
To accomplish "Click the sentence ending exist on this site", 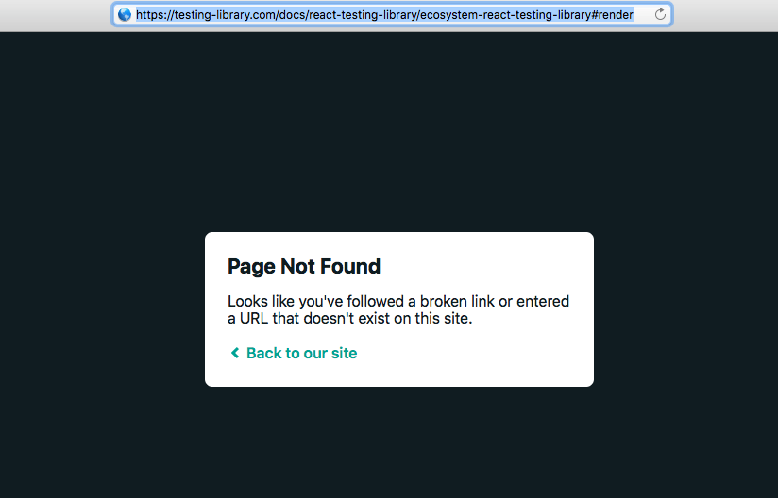I will click(x=349, y=318).
